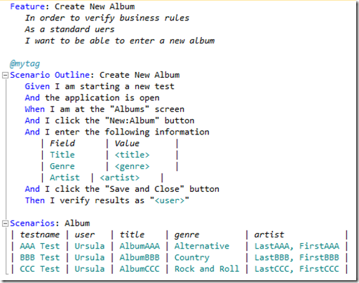This screenshot has height=283, width=359.
Task: Click 'Ursula' in the CCC Test row
Action: tap(90, 269)
